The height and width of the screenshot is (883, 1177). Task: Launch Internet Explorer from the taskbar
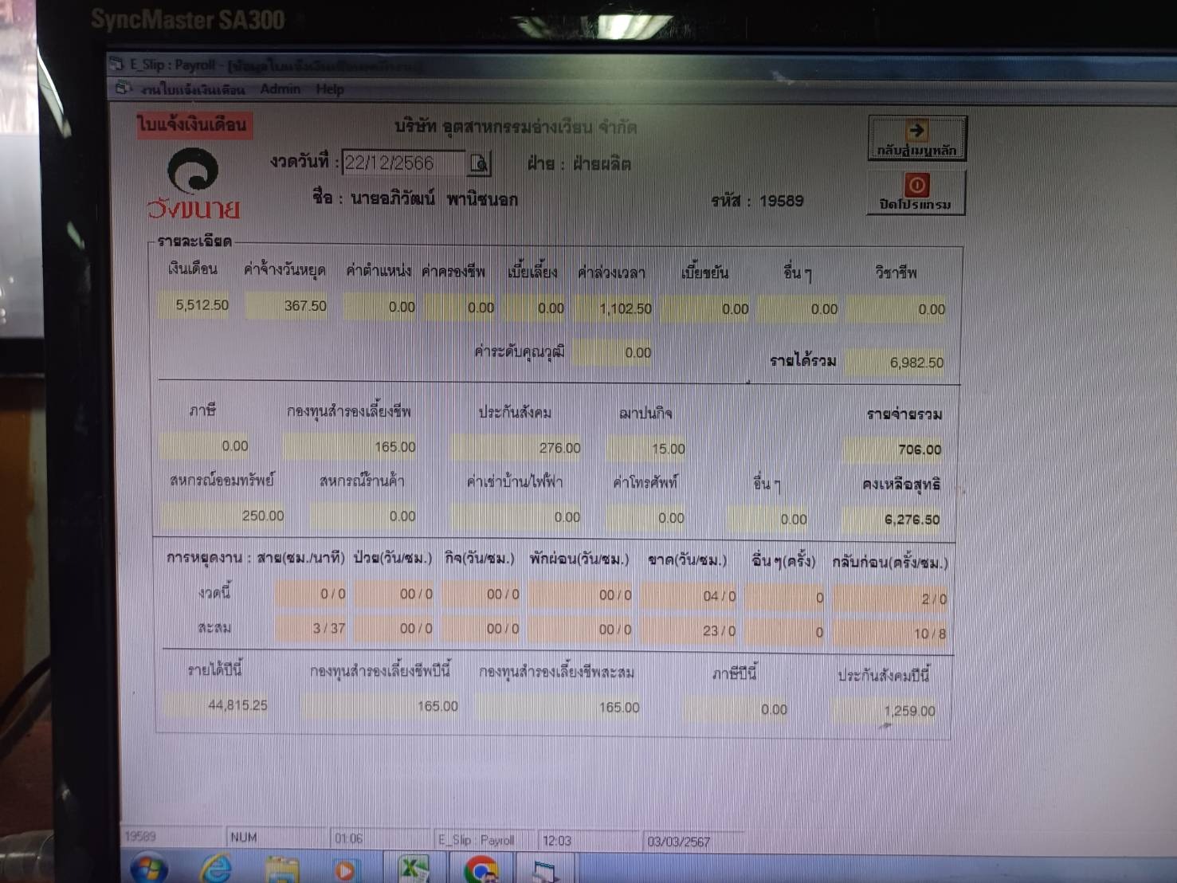pyautogui.click(x=216, y=869)
